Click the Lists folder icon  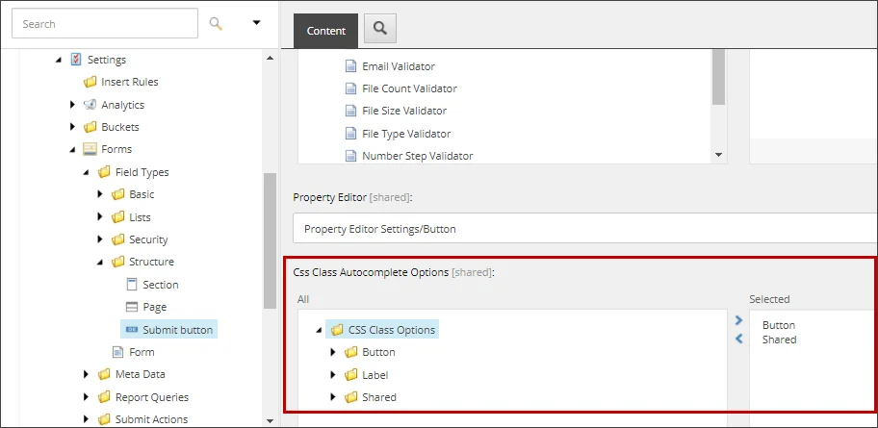tap(117, 217)
